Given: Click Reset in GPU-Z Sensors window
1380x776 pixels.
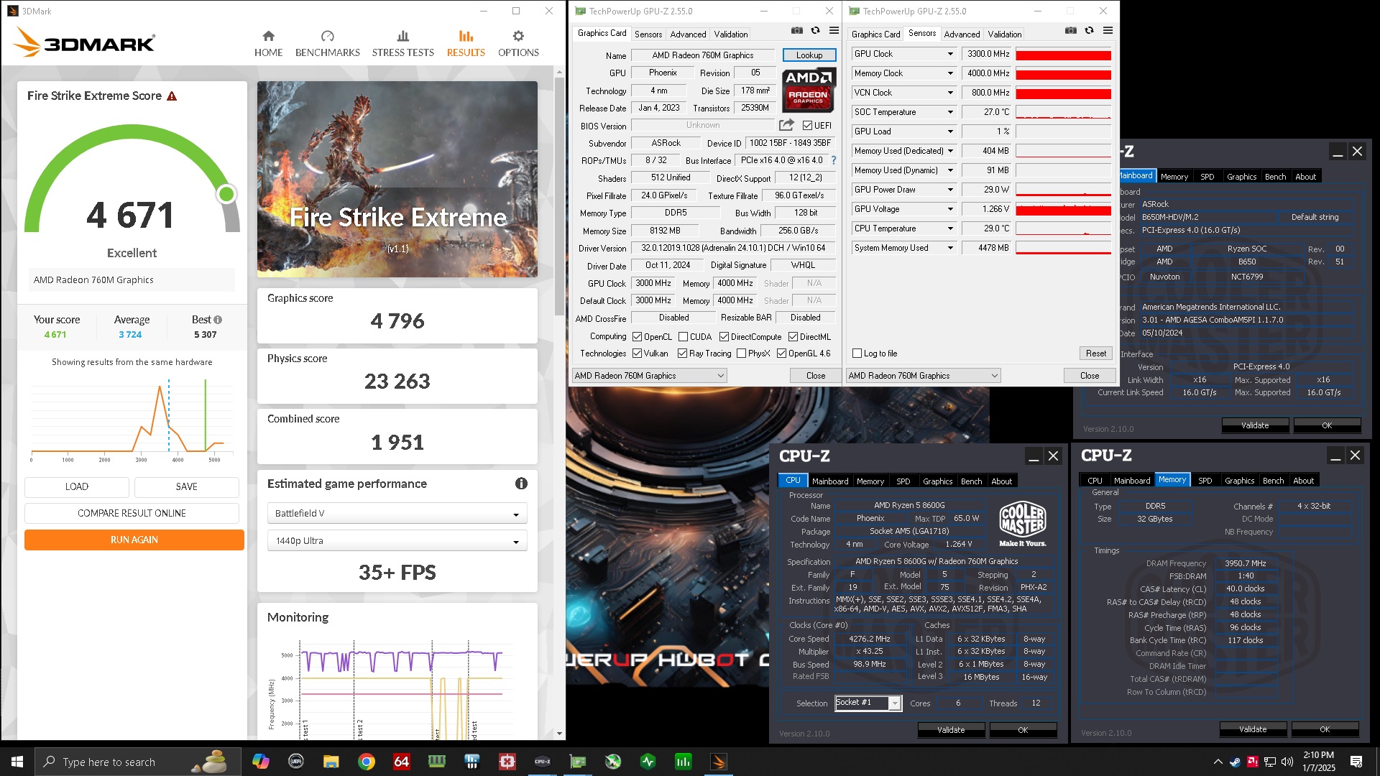Looking at the screenshot, I should [1095, 353].
